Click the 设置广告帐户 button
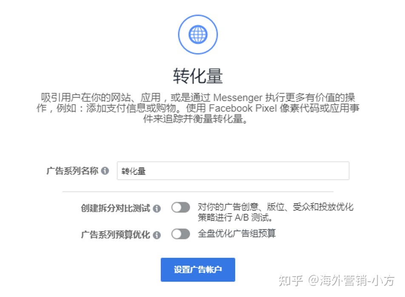The height and width of the screenshot is (297, 405). pos(198,270)
